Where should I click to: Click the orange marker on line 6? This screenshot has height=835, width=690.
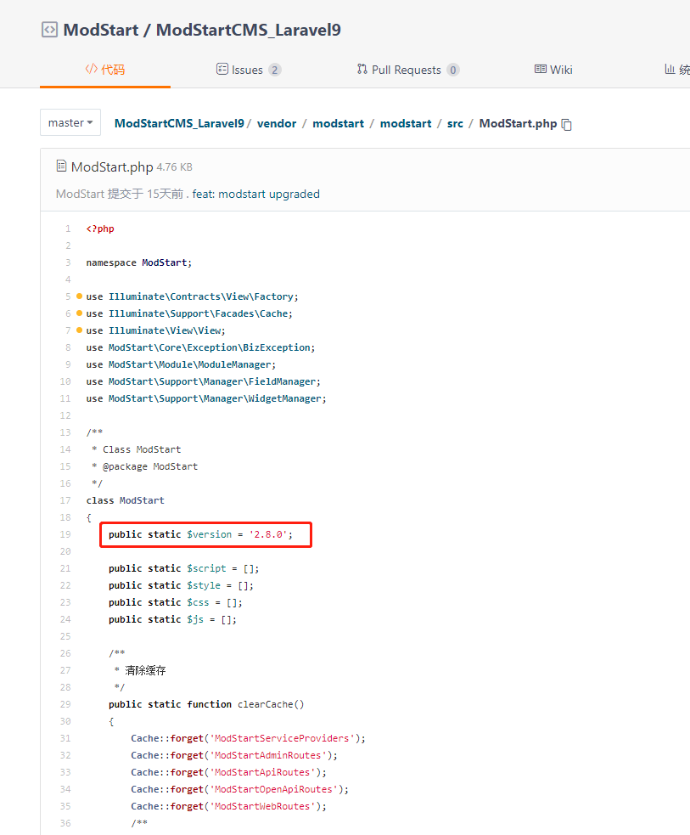coord(79,313)
